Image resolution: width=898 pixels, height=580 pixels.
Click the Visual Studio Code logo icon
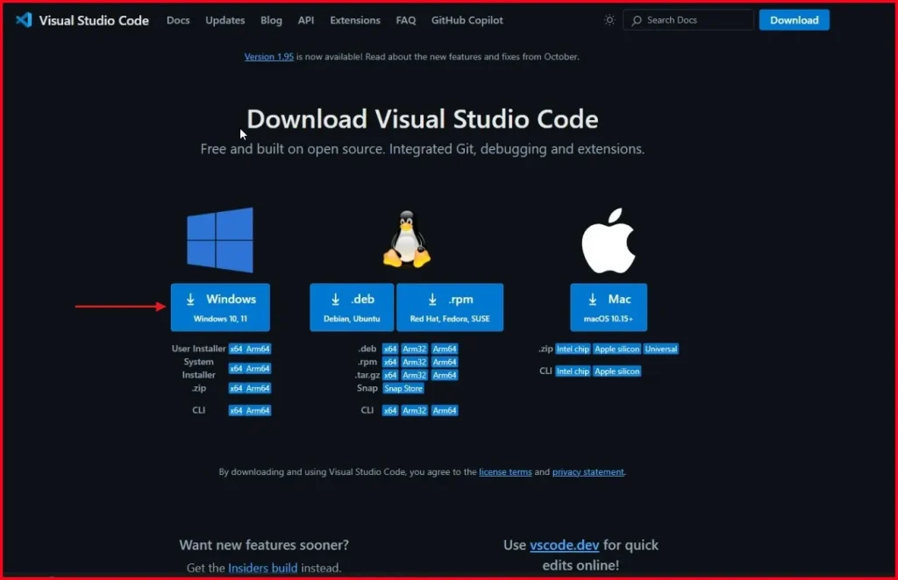point(24,20)
